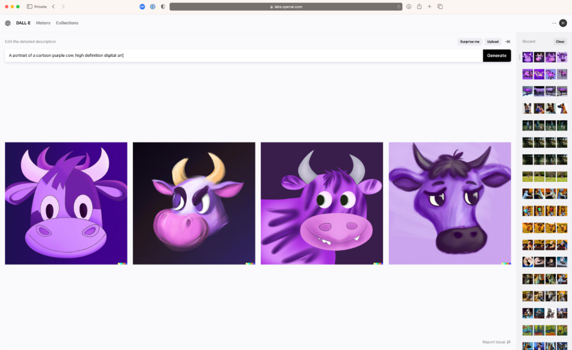Open a new tab with plus icon
The height and width of the screenshot is (350, 572).
click(x=430, y=7)
